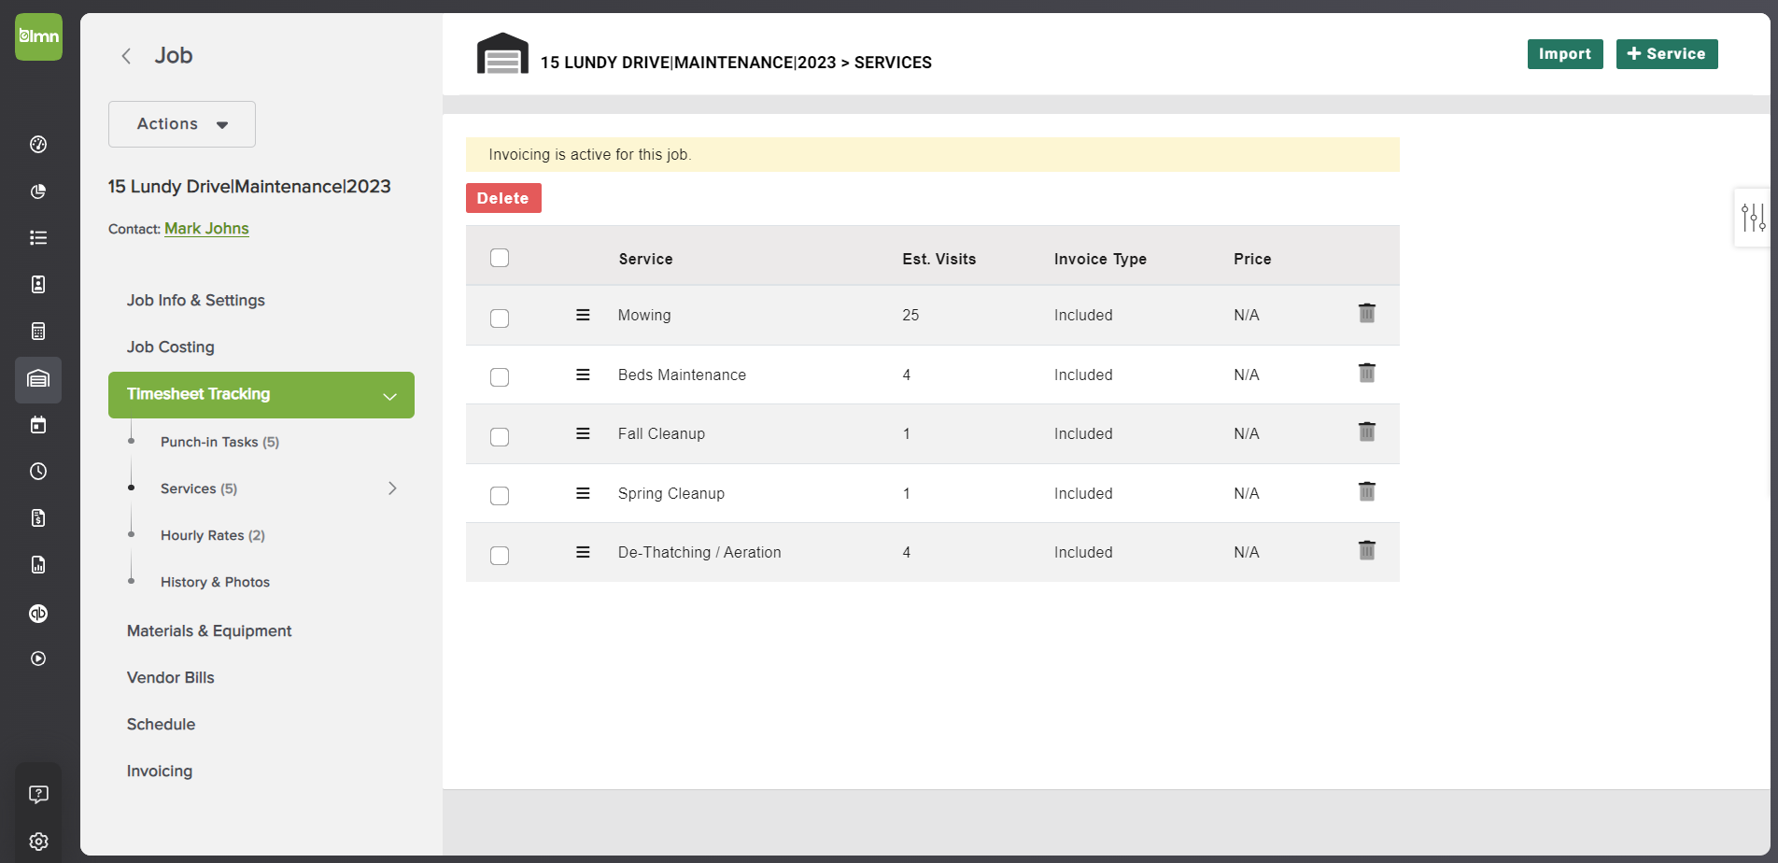Click the Spring Cleanup service name
This screenshot has width=1778, height=863.
(x=670, y=494)
